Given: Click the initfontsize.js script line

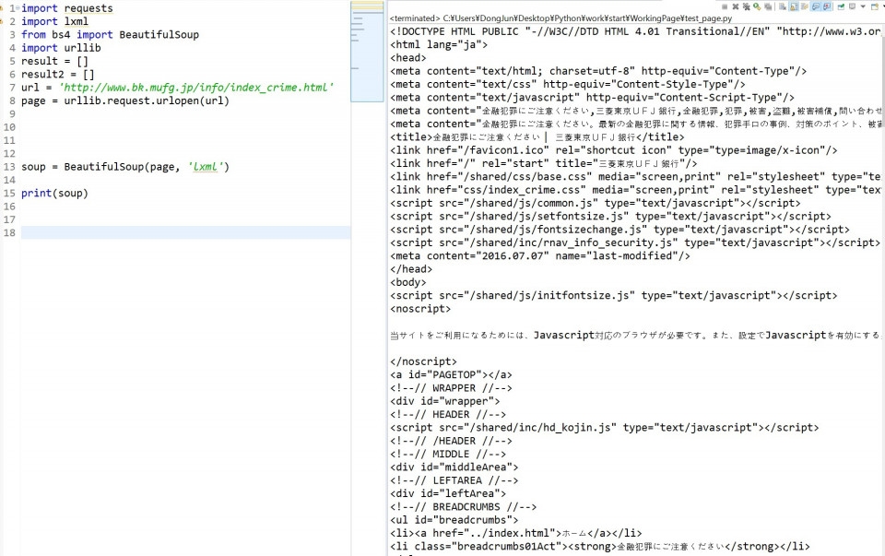Looking at the screenshot, I should click(x=614, y=296).
